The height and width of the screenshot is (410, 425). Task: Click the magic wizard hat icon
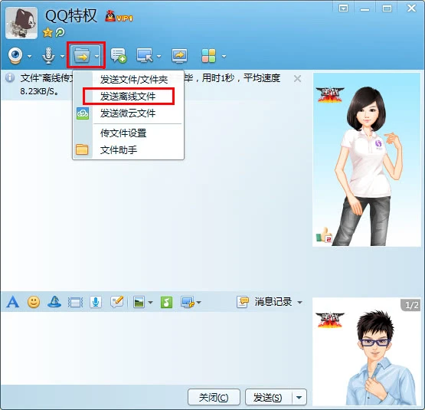point(54,302)
